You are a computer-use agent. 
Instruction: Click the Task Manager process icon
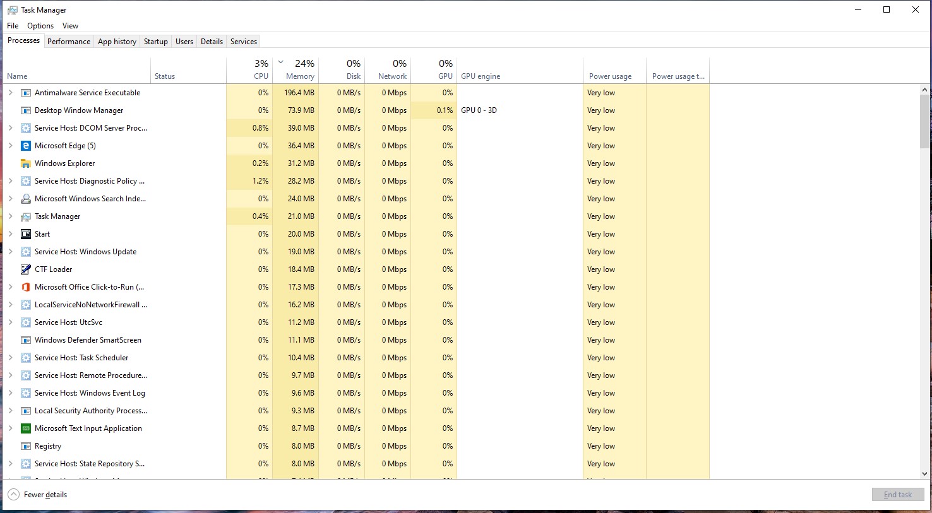26,216
